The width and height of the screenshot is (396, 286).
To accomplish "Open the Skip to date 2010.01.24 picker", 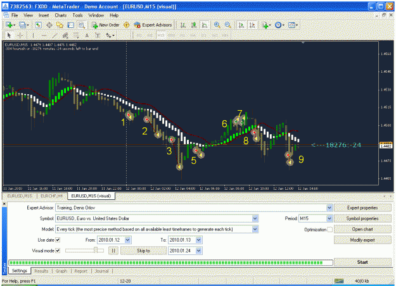I will point(199,251).
